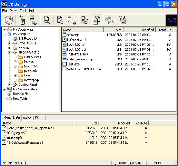Expand the My Documents tree node
The image size is (178, 166).
click(x=4, y=30)
